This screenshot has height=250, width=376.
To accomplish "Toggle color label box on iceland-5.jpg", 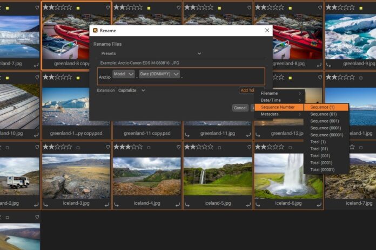I will click(x=219, y=148).
